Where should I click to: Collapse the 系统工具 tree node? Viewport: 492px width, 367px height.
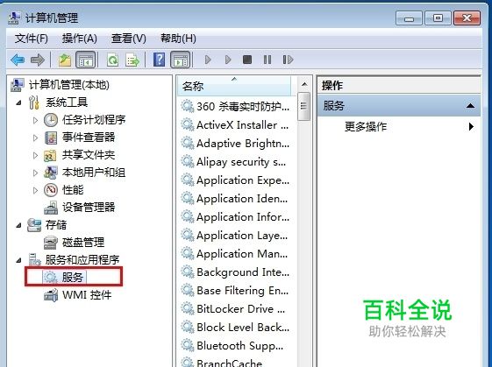click(18, 102)
